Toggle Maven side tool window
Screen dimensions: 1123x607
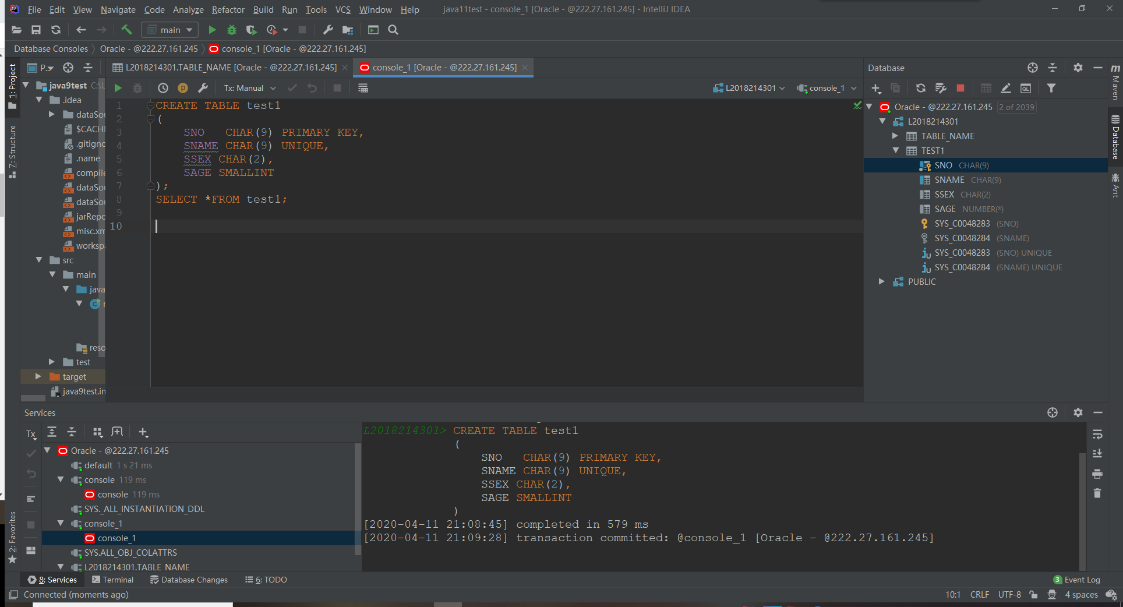1115,82
